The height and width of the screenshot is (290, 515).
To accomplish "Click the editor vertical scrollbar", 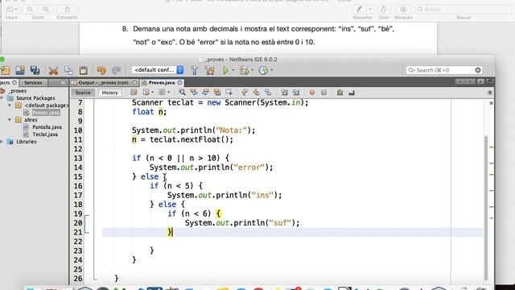I will click(486, 207).
